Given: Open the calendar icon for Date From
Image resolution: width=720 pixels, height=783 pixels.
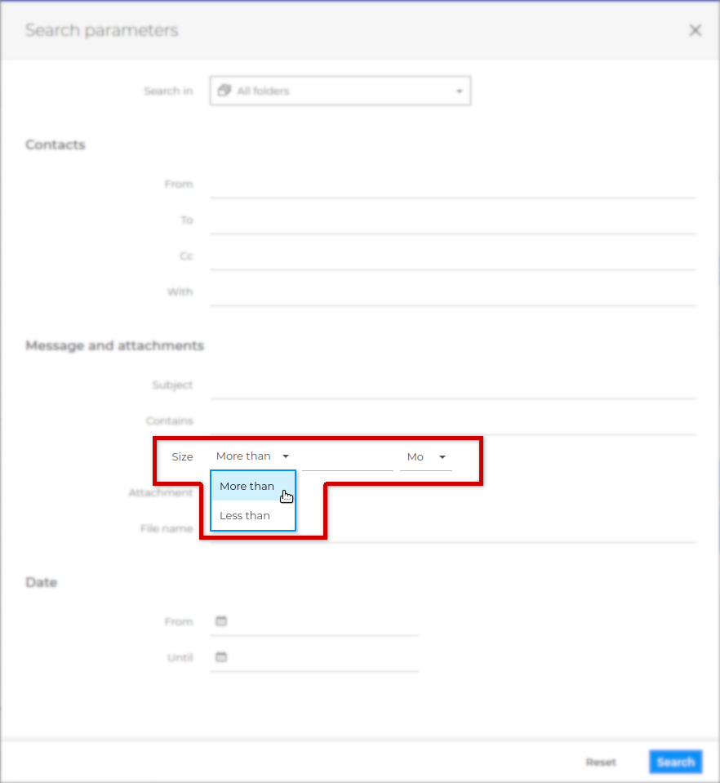Looking at the screenshot, I should 220,621.
